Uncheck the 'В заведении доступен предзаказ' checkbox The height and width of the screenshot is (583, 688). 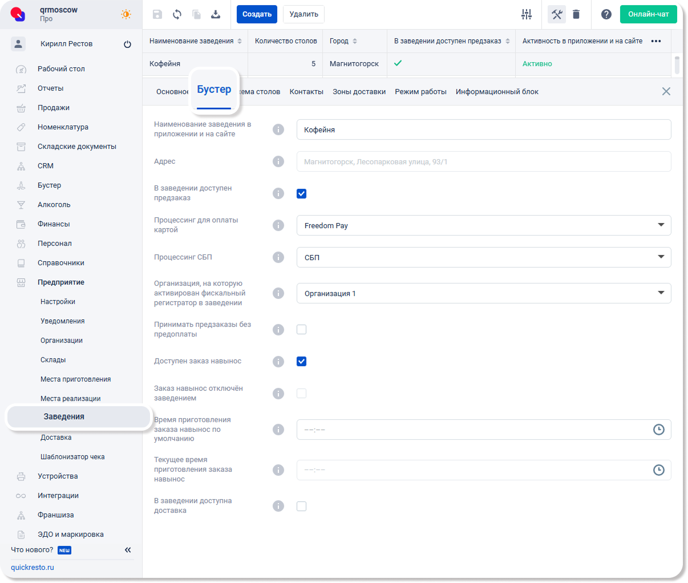[x=302, y=193]
